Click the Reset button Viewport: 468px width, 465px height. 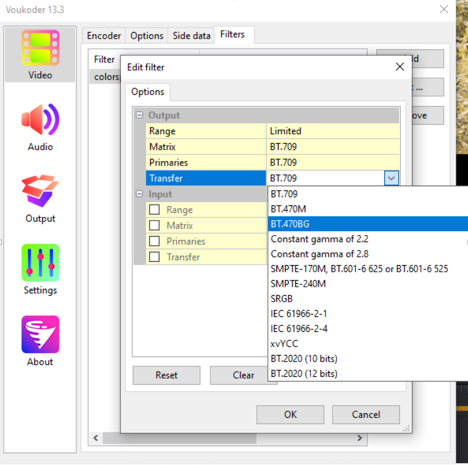click(166, 375)
